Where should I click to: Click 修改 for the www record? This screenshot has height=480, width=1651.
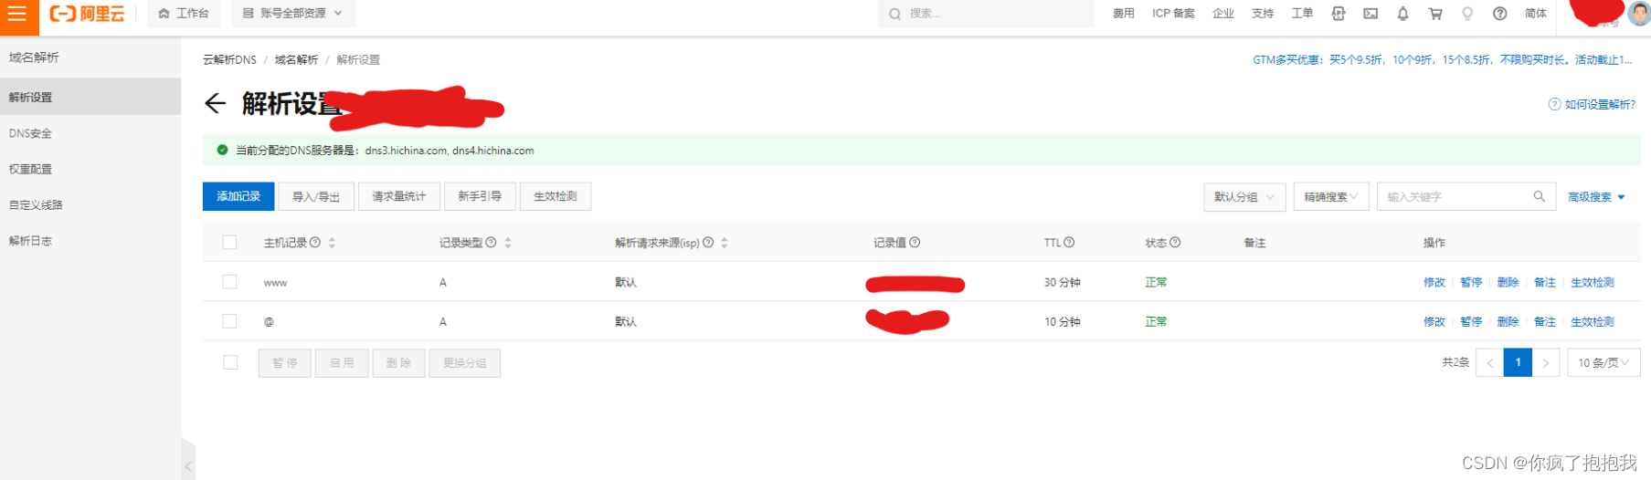coord(1434,283)
